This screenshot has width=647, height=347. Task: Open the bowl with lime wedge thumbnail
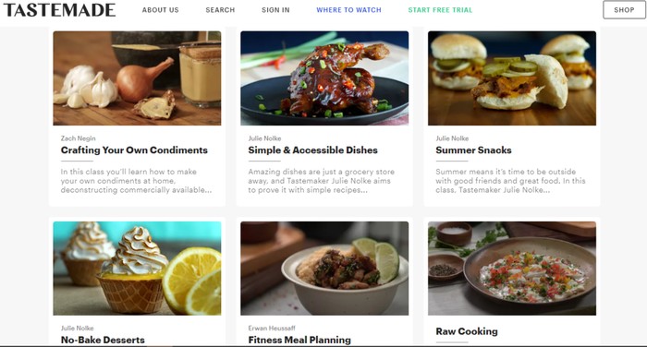click(324, 269)
